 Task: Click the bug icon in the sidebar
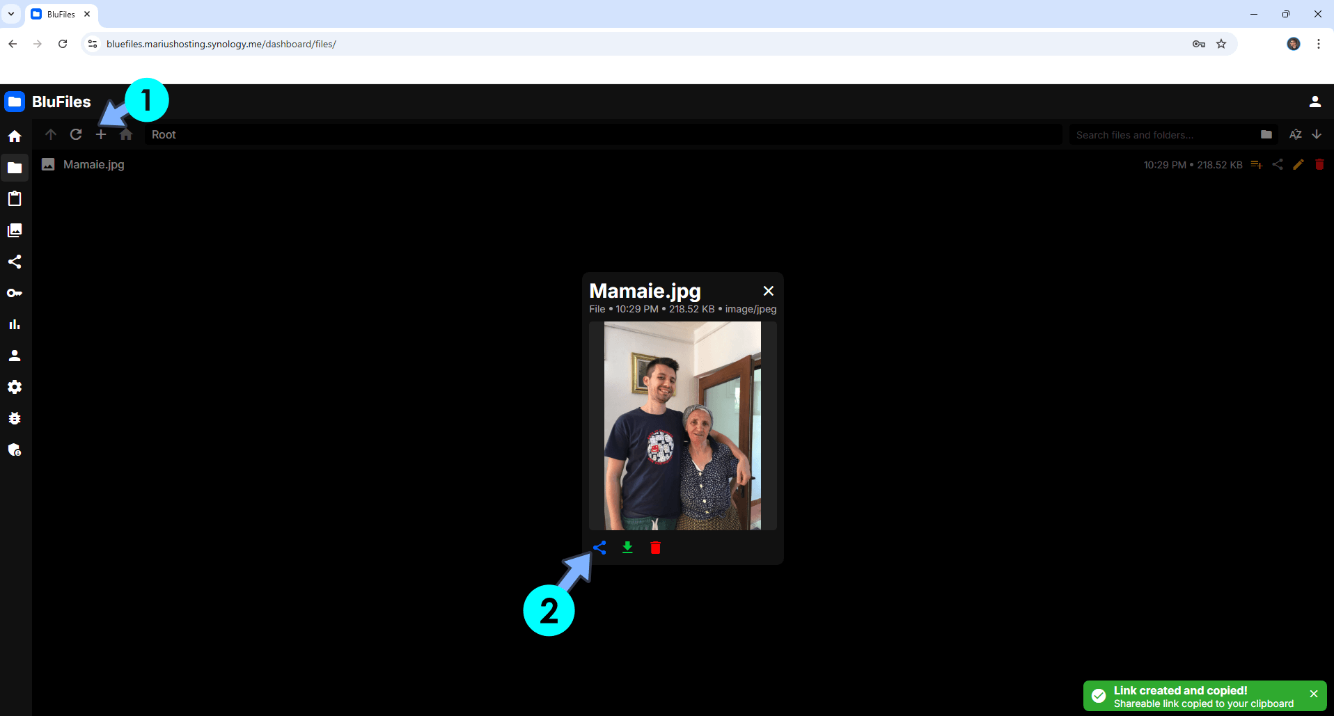coord(15,418)
